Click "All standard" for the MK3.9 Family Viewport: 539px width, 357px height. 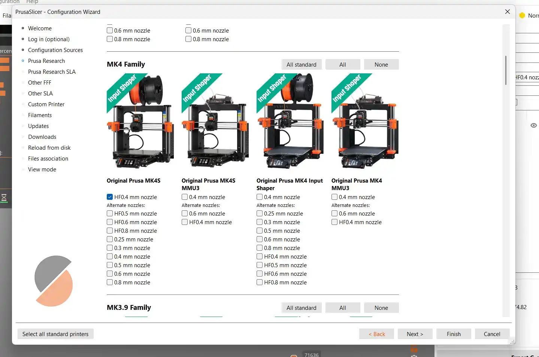[302, 308]
